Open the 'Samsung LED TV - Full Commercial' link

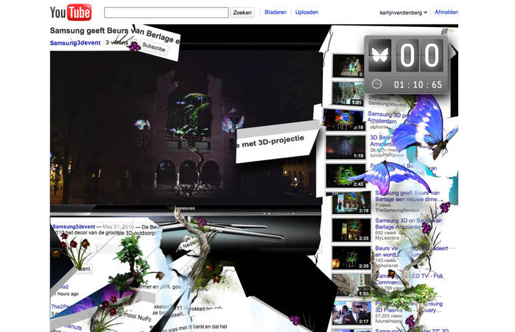click(x=409, y=279)
